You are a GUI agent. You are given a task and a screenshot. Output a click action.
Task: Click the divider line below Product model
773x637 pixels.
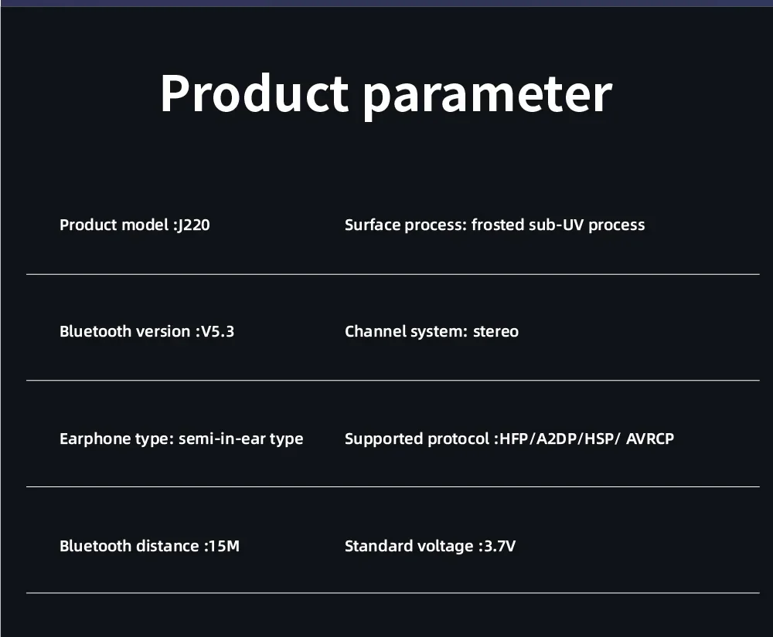point(393,274)
